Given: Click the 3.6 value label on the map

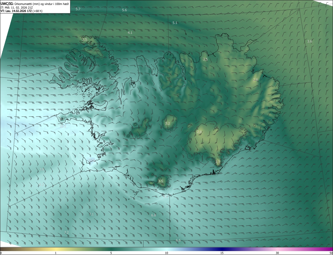Looking at the screenshot, I should [310, 41].
